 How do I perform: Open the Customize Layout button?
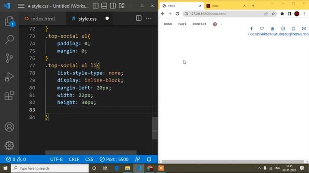click(x=122, y=6)
